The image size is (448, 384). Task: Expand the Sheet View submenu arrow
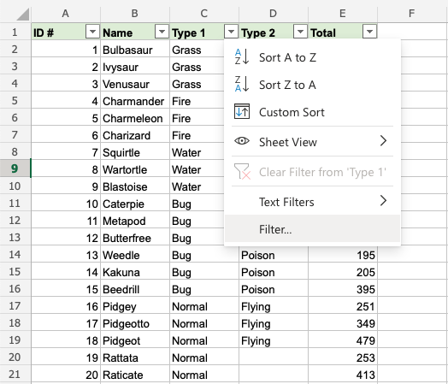pos(383,141)
